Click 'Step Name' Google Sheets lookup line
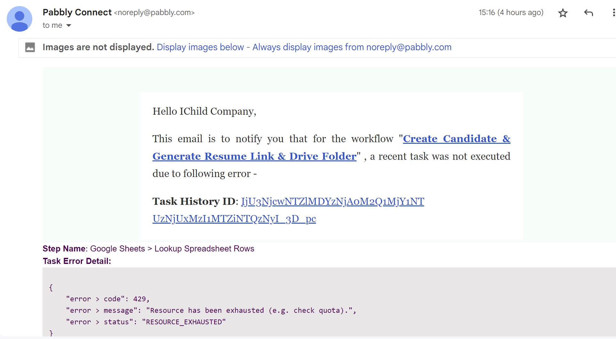616x339 pixels. click(149, 249)
